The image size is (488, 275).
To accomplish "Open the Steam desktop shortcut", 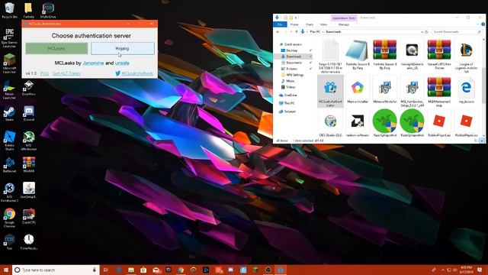I will tap(9, 114).
